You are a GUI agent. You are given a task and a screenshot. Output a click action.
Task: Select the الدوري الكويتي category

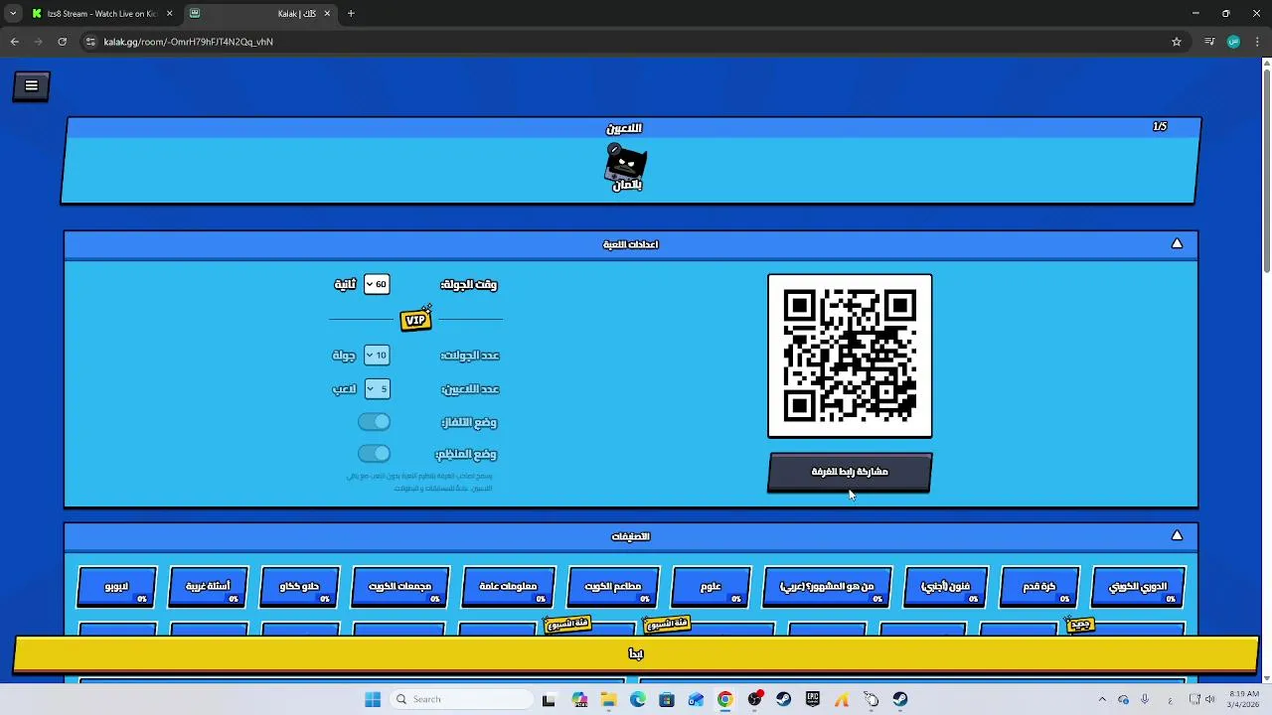pos(1138,587)
